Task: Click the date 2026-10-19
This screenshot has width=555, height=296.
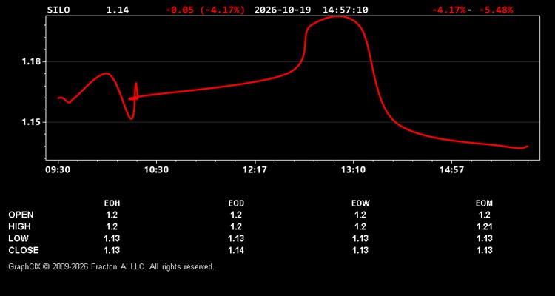Action: (283, 10)
